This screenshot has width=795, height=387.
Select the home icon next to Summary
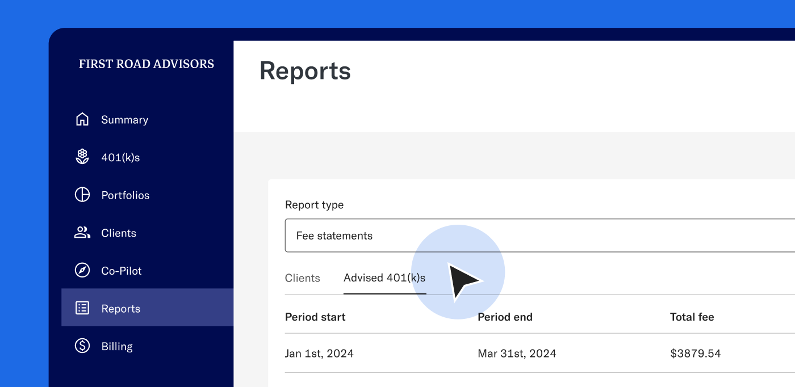pyautogui.click(x=82, y=119)
